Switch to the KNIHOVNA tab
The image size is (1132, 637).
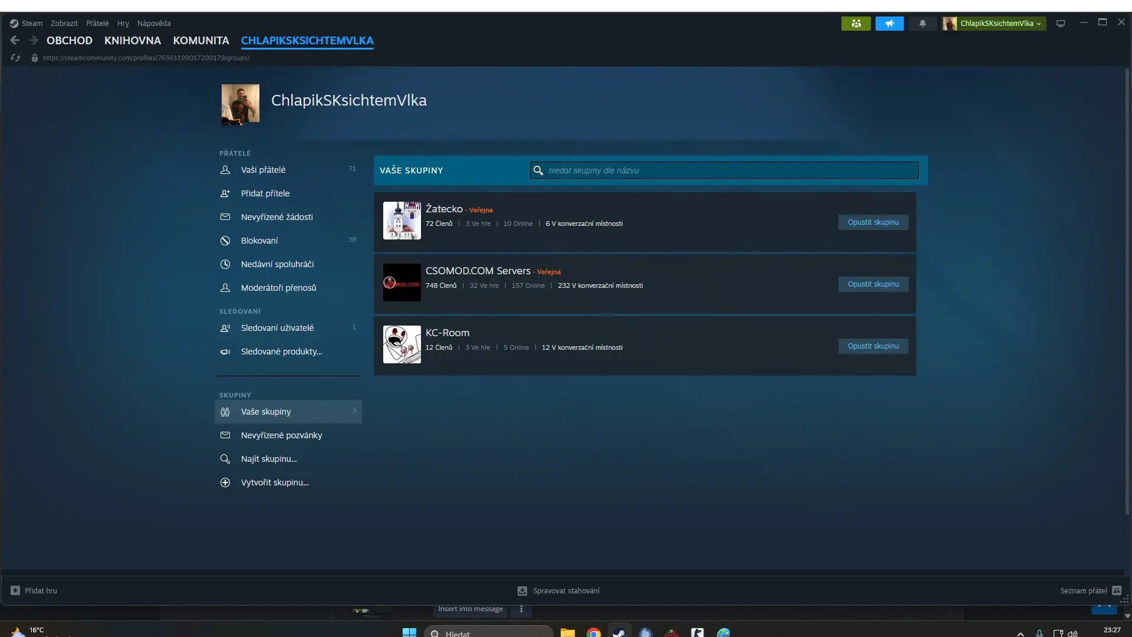pos(132,41)
